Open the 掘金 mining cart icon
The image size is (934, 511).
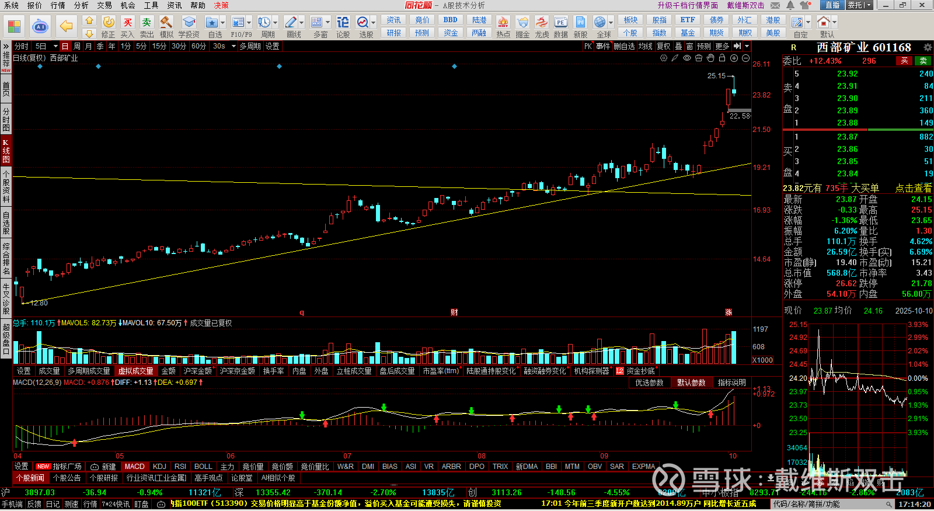[x=522, y=26]
